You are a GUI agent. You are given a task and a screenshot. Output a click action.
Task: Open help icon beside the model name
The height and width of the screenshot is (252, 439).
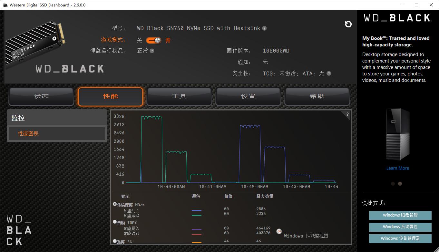click(x=264, y=28)
